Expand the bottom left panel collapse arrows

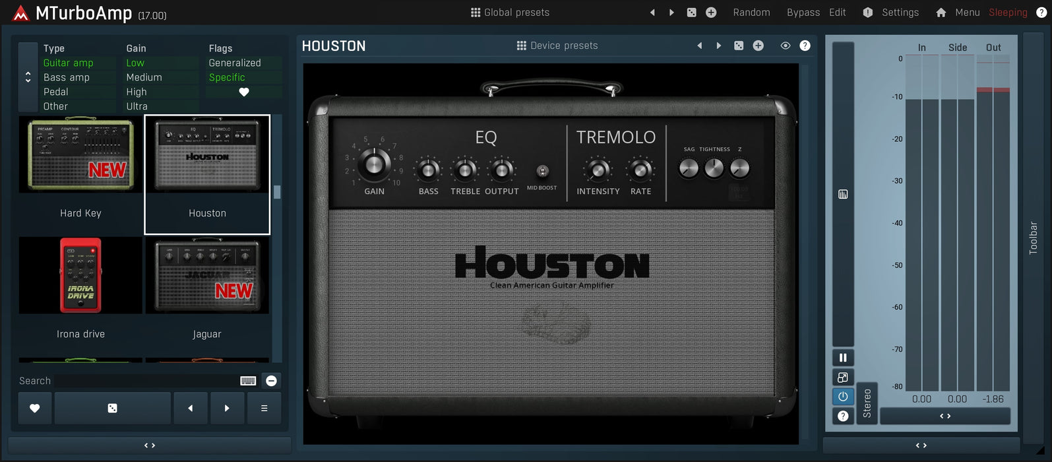tap(150, 445)
